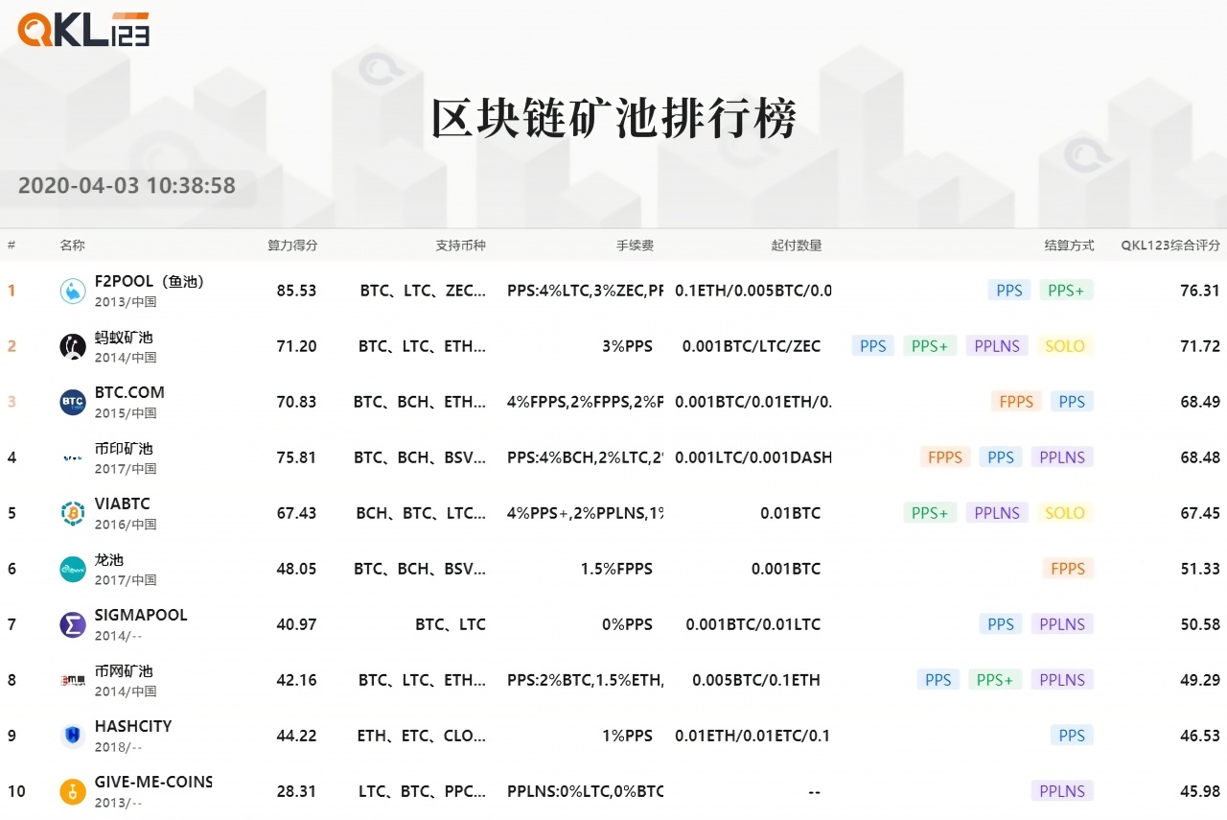Click the 2020-04-03 10:38:58 timestamp
Viewport: 1227px width, 820px height.
[127, 185]
